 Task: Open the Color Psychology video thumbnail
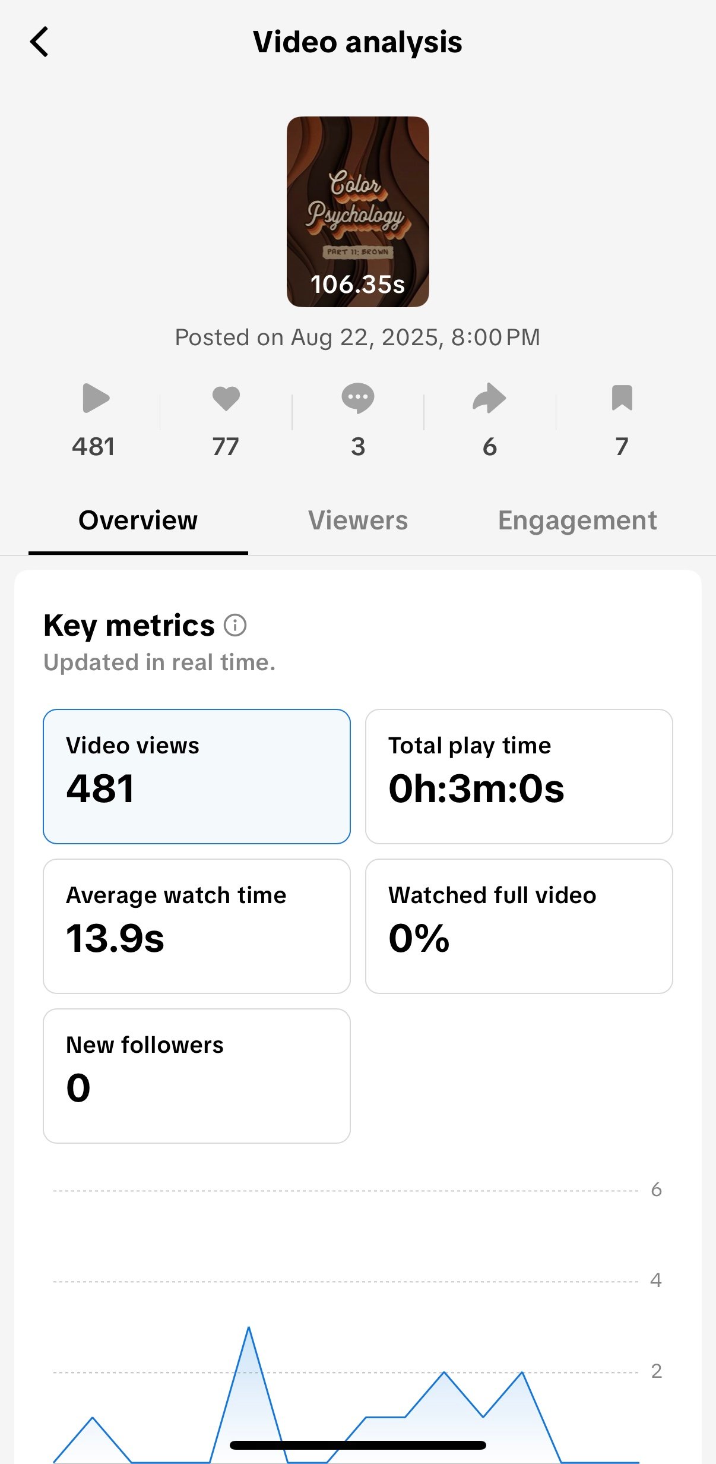tap(358, 212)
